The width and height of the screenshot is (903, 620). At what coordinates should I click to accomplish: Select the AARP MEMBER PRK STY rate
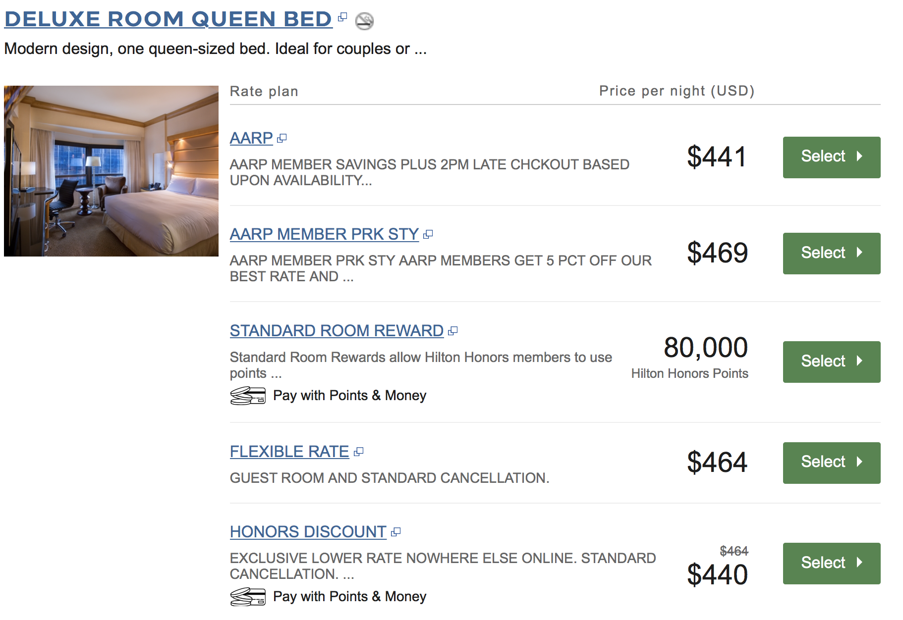tap(831, 253)
